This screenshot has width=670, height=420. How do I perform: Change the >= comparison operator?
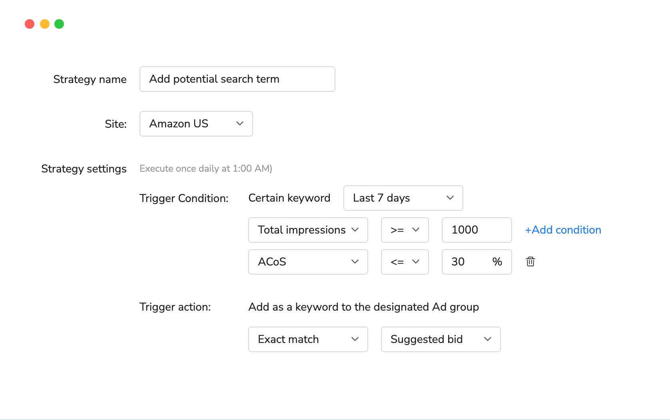(x=405, y=230)
